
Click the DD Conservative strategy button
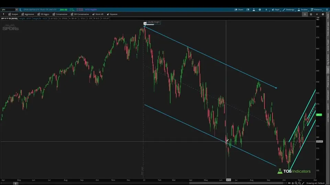coord(80,14)
